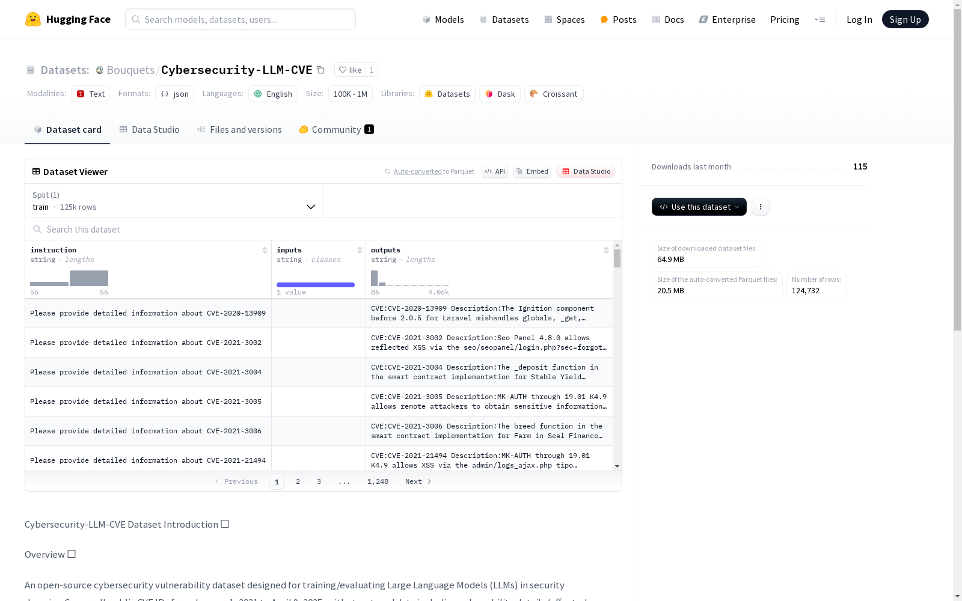Sort the inputs column
The image size is (962, 601).
click(x=360, y=250)
